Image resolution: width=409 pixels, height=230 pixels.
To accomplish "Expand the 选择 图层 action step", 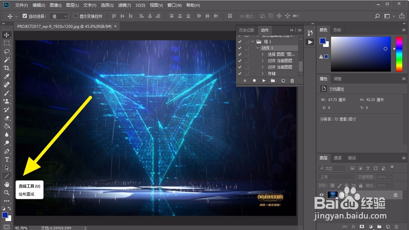I will point(263,54).
